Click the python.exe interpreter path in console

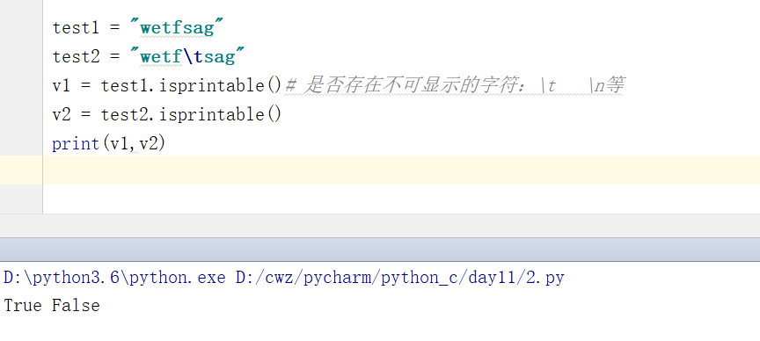coord(115,278)
